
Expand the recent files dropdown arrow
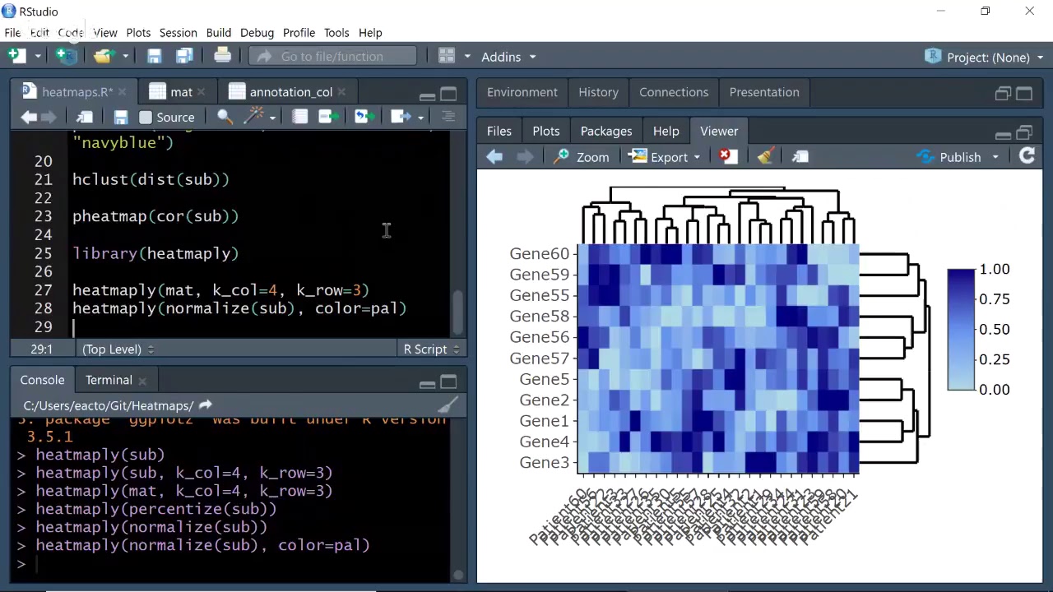125,57
